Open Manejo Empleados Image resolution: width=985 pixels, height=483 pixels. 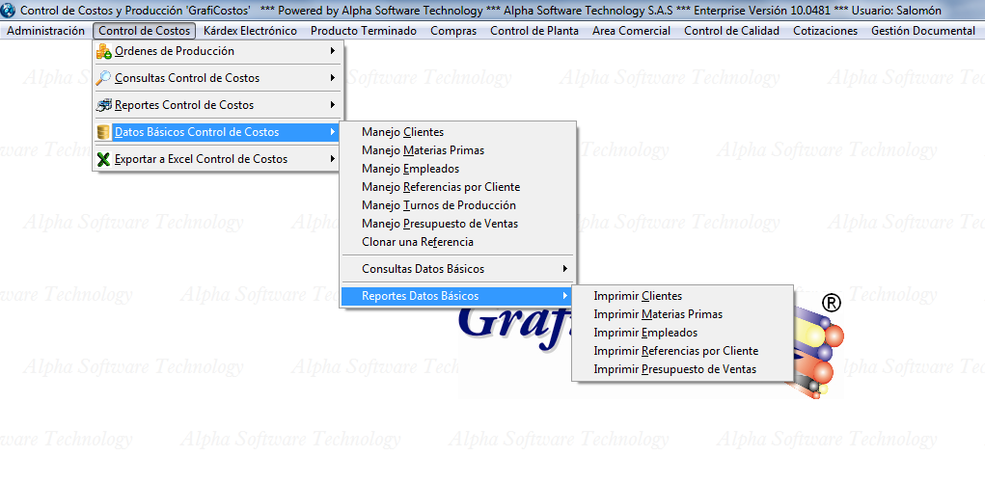coord(410,169)
